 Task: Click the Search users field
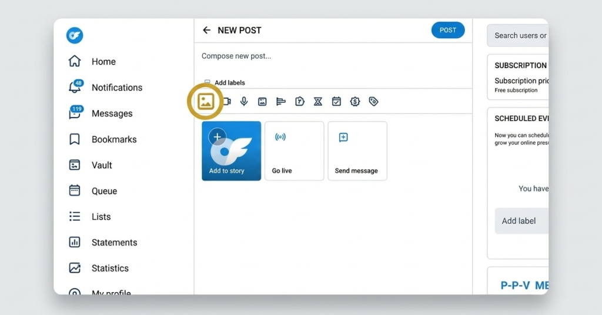click(519, 35)
